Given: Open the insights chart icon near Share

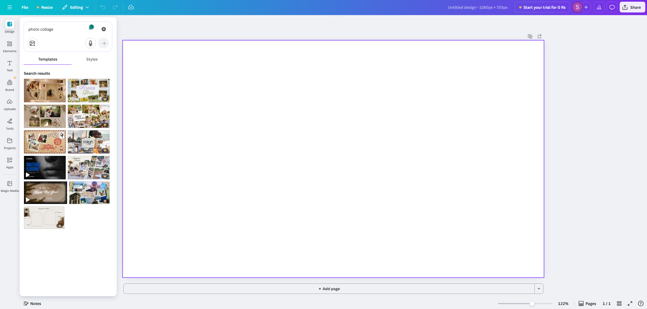Looking at the screenshot, I should pyautogui.click(x=599, y=7).
